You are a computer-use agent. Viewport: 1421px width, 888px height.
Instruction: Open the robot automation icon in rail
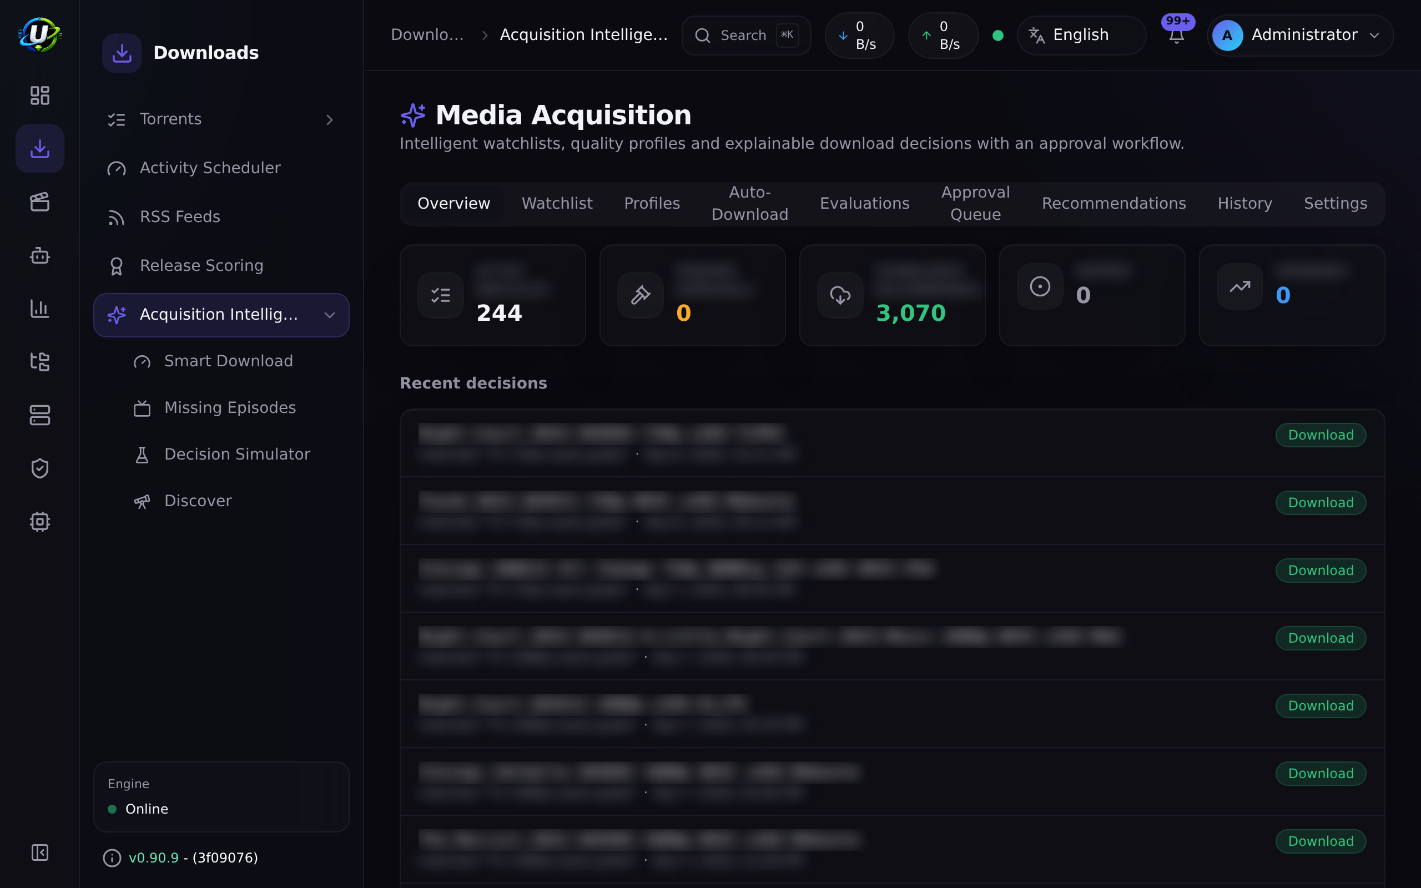coord(39,255)
